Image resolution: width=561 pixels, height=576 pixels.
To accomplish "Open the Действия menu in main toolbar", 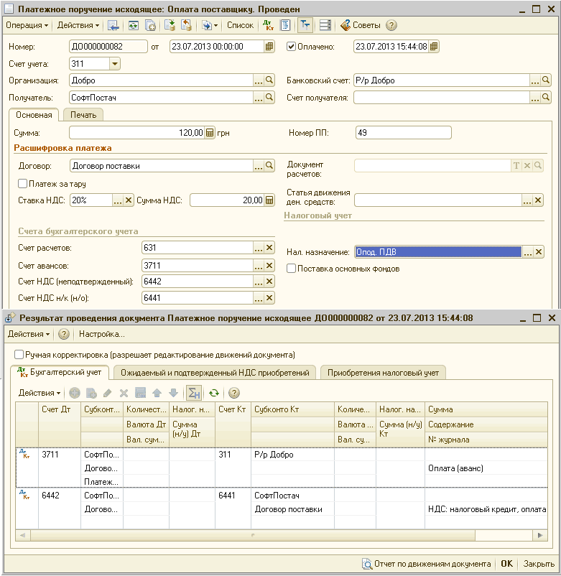I will click(78, 25).
